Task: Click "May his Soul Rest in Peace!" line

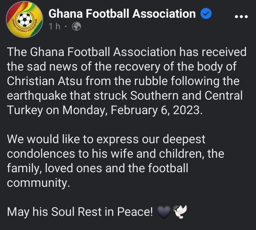Action: [80, 212]
